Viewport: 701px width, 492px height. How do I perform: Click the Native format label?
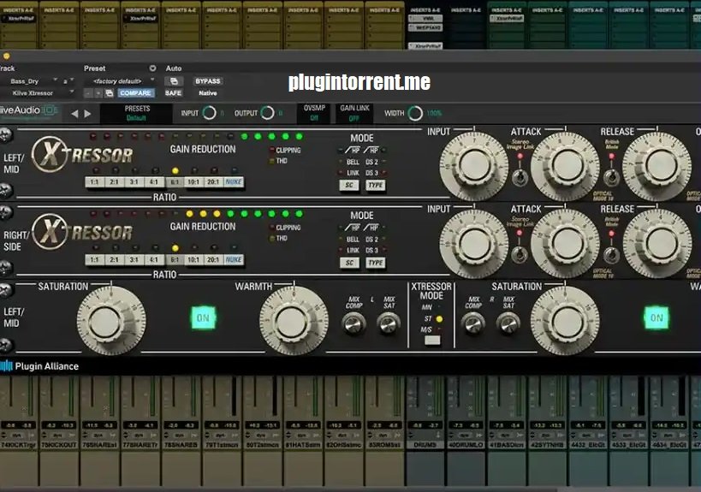208,93
